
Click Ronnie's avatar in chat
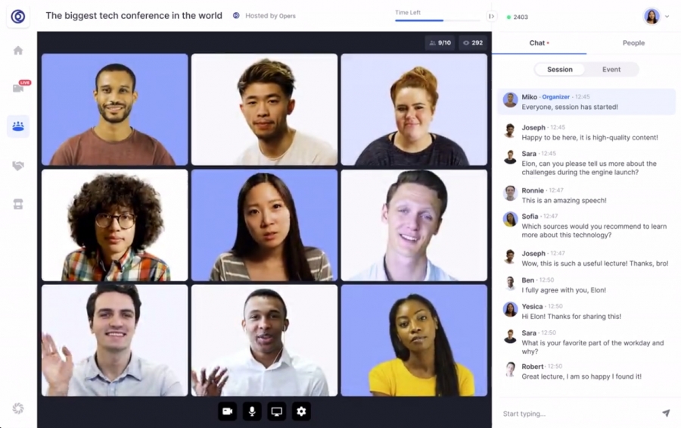510,193
